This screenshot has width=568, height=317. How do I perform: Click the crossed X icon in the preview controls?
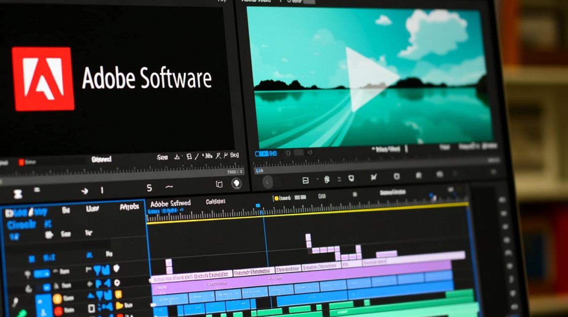click(374, 178)
